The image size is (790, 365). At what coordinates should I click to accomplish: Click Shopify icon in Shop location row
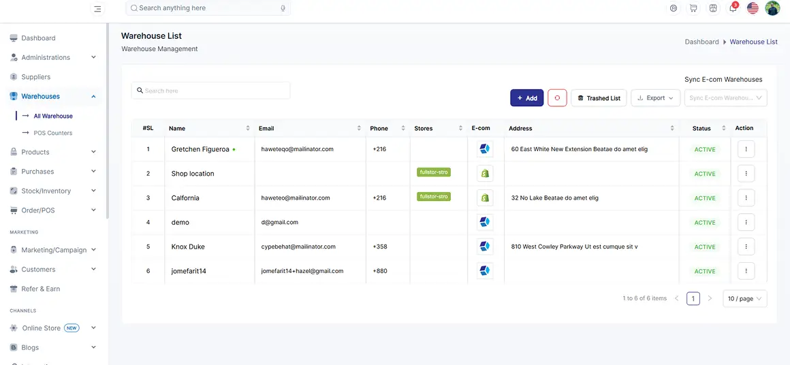pos(485,173)
